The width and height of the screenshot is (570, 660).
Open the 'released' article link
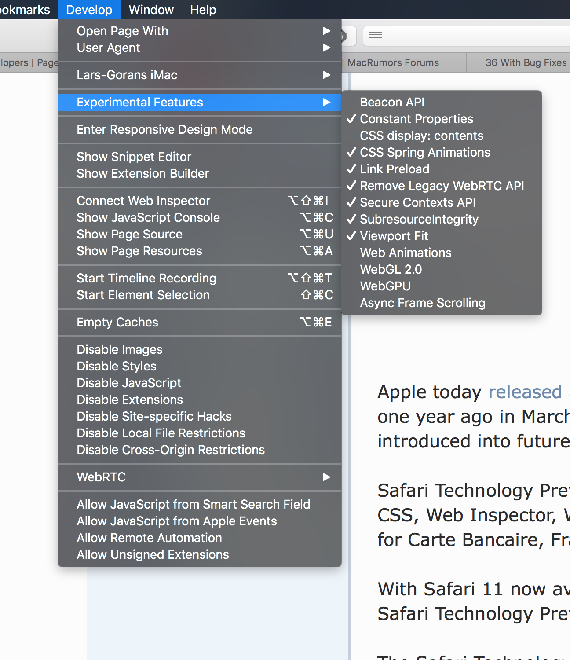(525, 392)
